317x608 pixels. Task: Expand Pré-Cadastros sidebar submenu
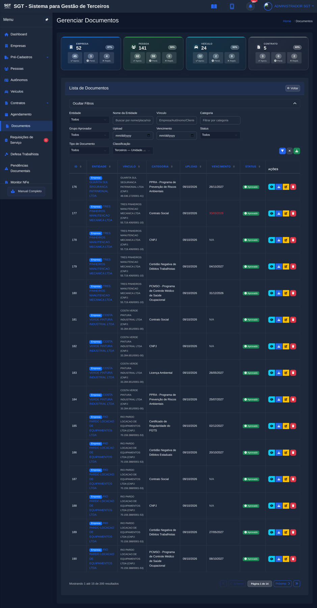coord(26,57)
